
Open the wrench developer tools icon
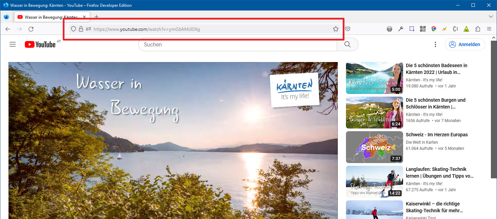[401, 29]
